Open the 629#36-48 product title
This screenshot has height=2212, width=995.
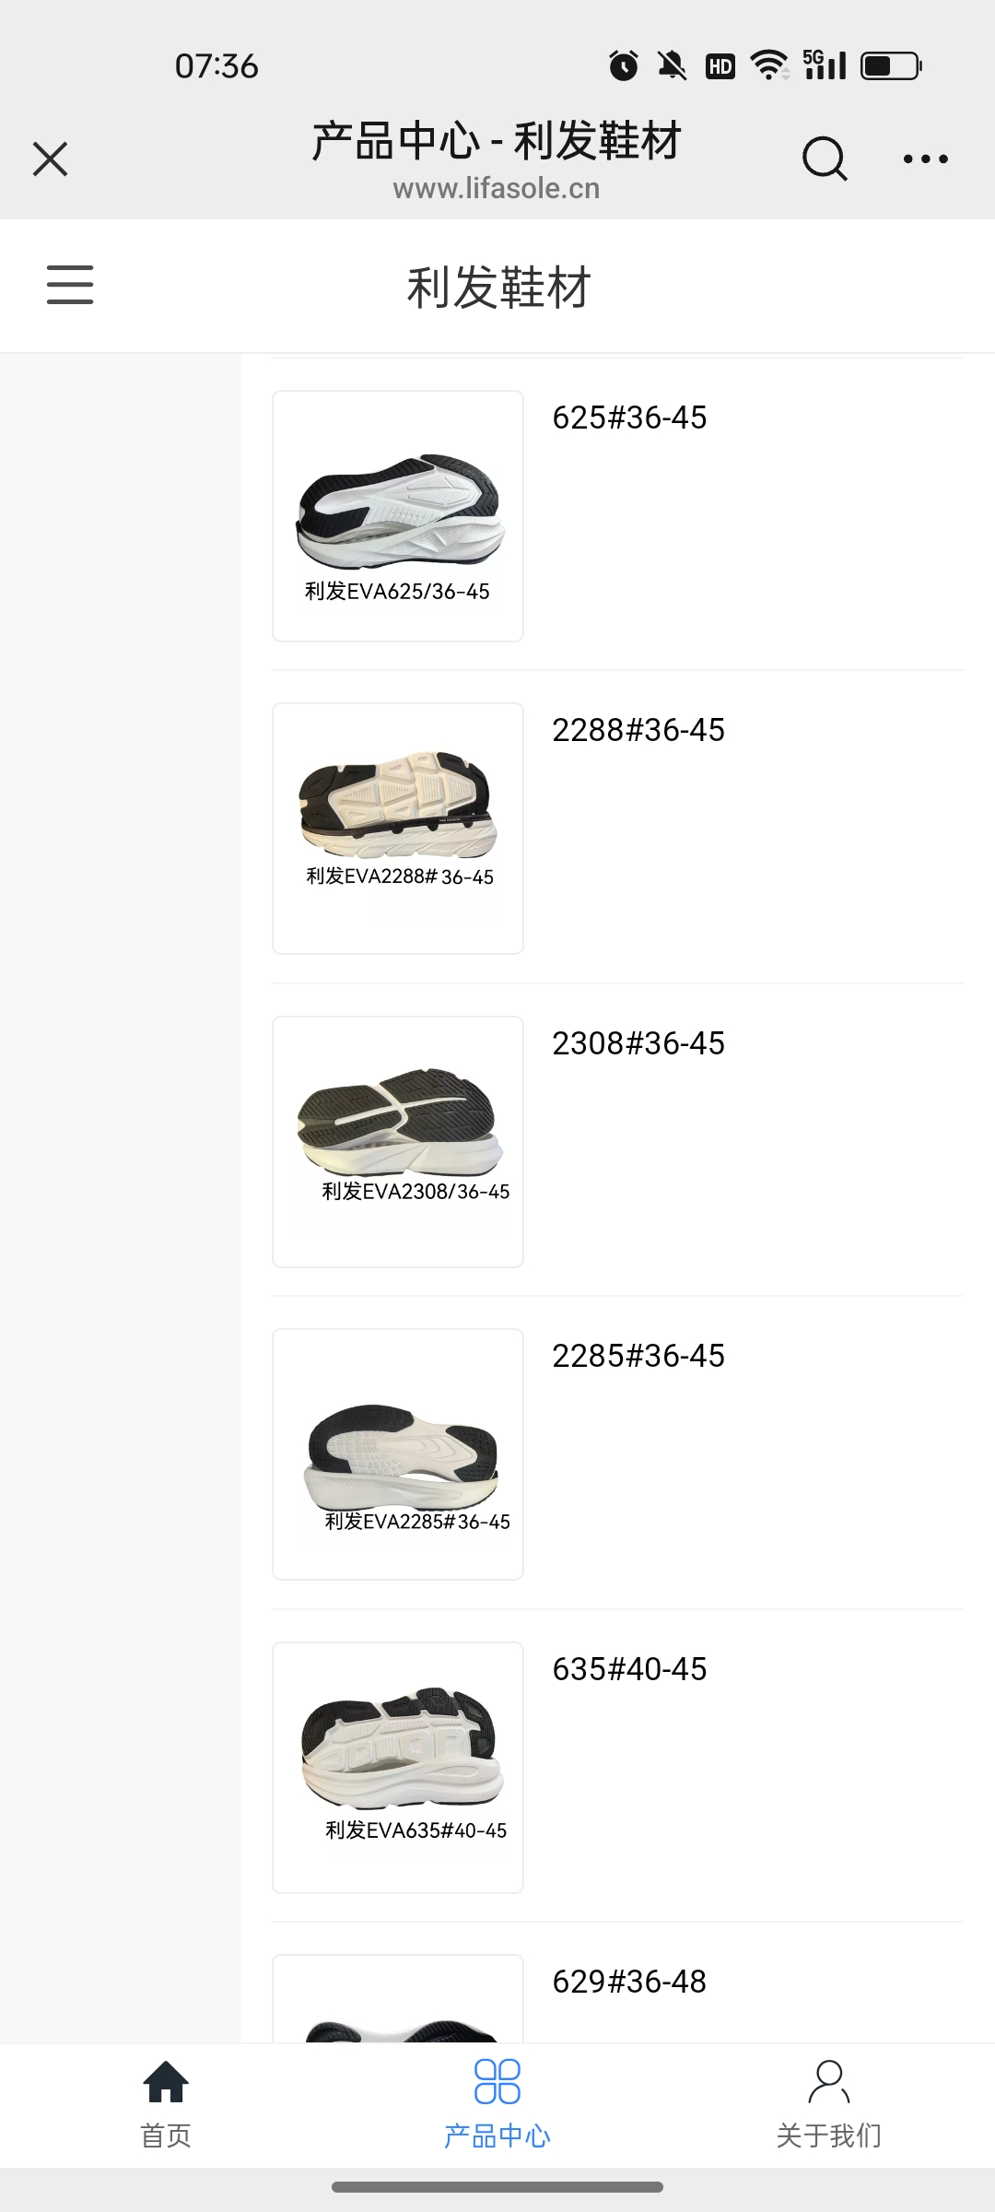[x=629, y=1982]
